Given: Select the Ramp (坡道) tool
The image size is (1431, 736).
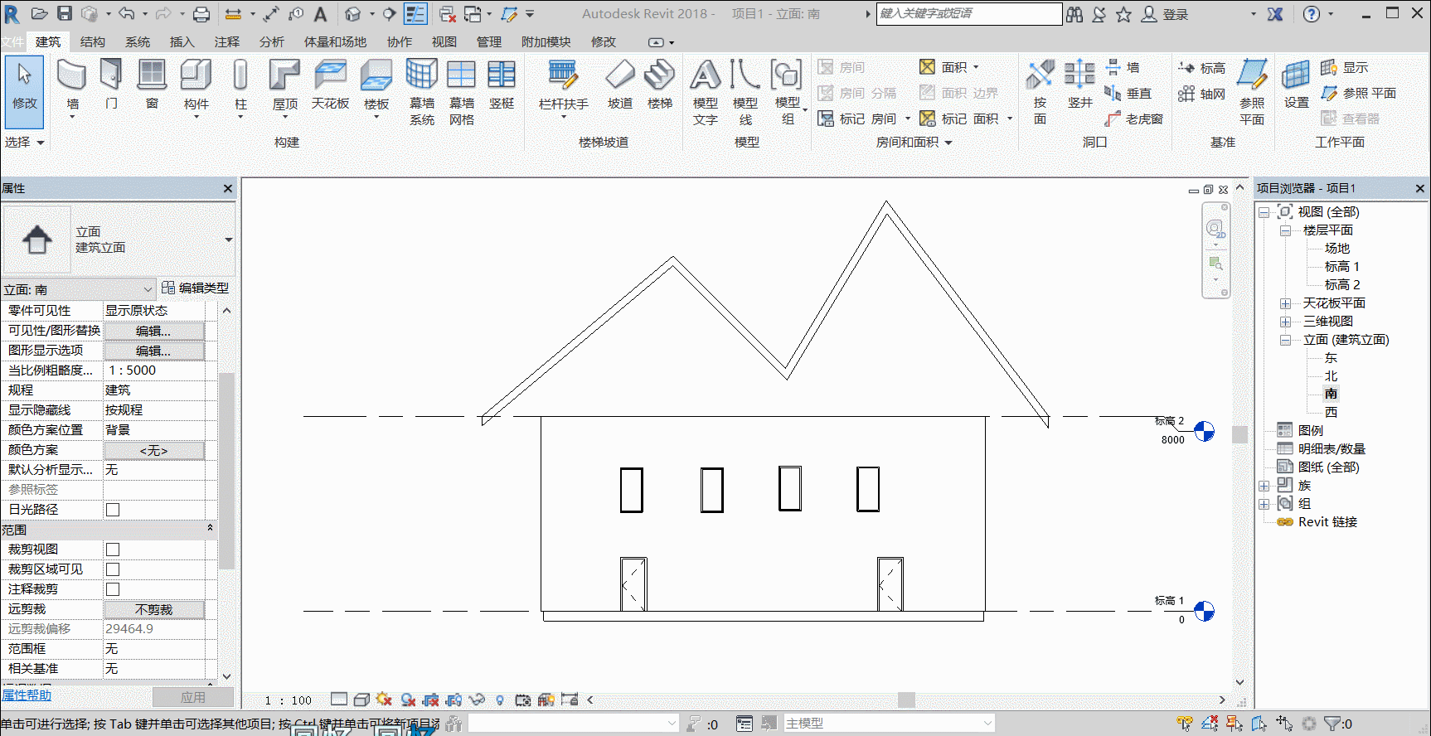Looking at the screenshot, I should pos(619,85).
